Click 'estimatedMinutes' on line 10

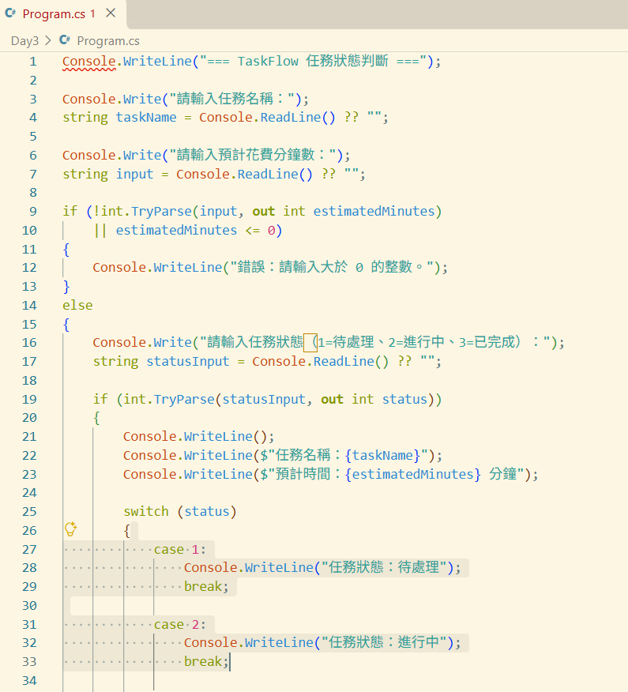pyautogui.click(x=176, y=231)
